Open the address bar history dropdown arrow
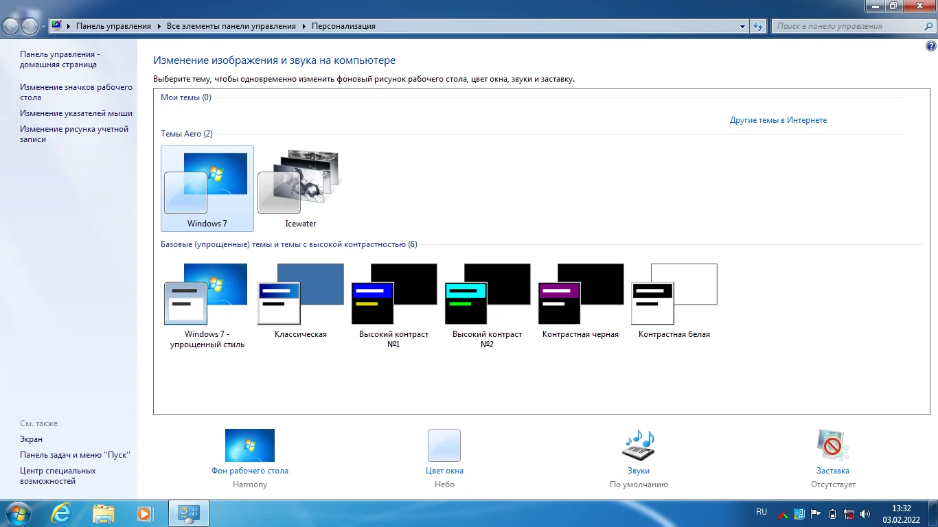The height and width of the screenshot is (527, 938). click(x=742, y=26)
